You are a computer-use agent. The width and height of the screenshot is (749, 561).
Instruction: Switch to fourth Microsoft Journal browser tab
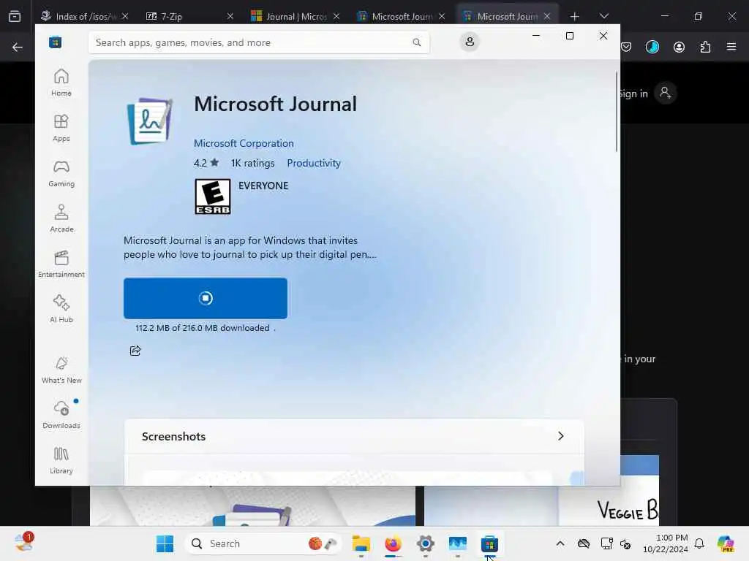[x=401, y=16]
